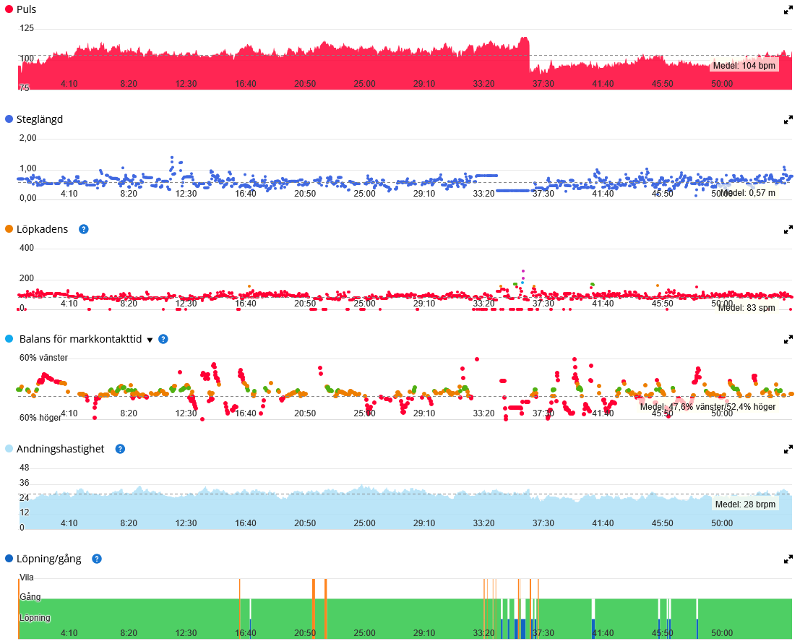Click the '60% vänster' axis label
This screenshot has height=644, width=800.
coord(43,358)
